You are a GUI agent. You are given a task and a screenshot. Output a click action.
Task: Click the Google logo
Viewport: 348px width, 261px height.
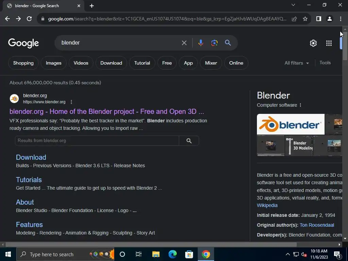[23, 43]
